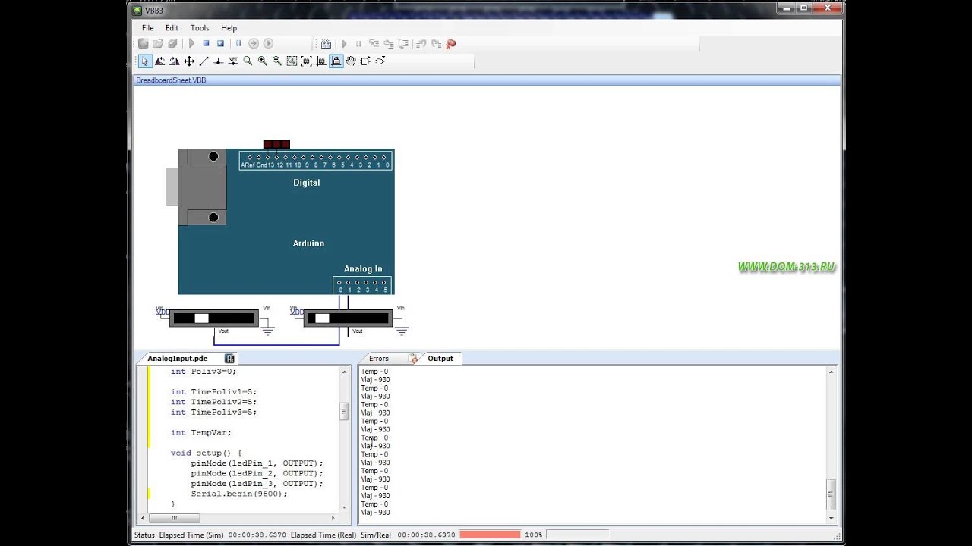Select the arrow pointer tool
The image size is (972, 546).
[x=144, y=61]
